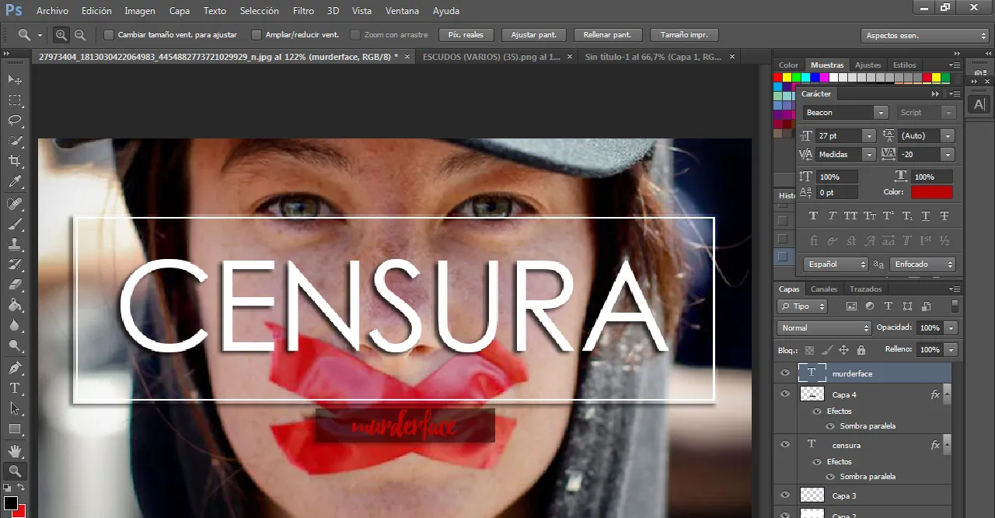This screenshot has width=995, height=518.
Task: Click the red text Color swatch
Action: coord(931,192)
